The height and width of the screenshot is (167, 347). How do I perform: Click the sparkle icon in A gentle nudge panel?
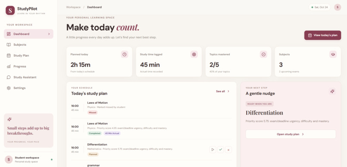(332, 91)
